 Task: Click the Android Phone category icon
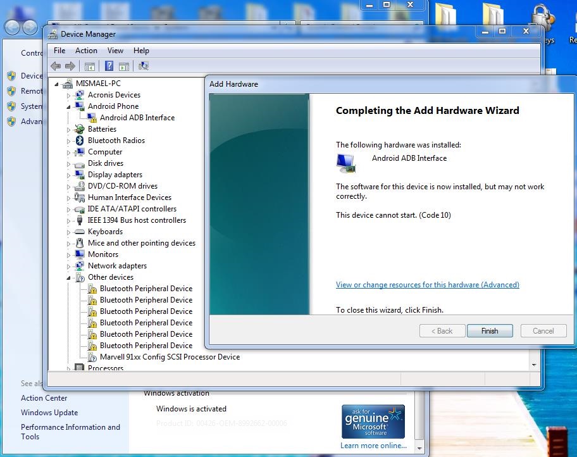click(80, 106)
